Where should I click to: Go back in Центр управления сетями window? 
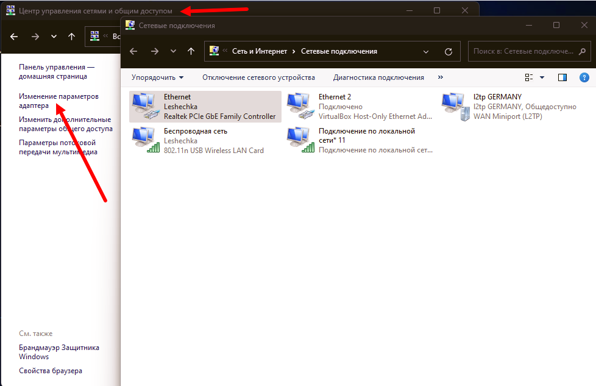pos(14,37)
